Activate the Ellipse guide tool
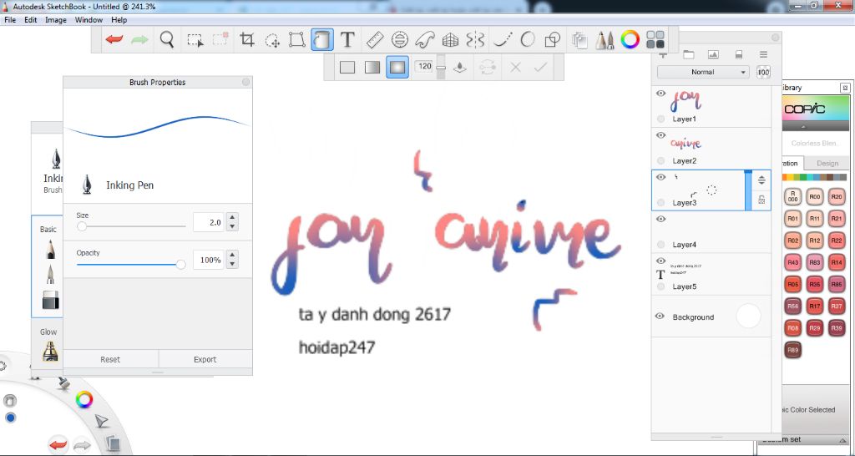This screenshot has width=855, height=456. (x=400, y=40)
